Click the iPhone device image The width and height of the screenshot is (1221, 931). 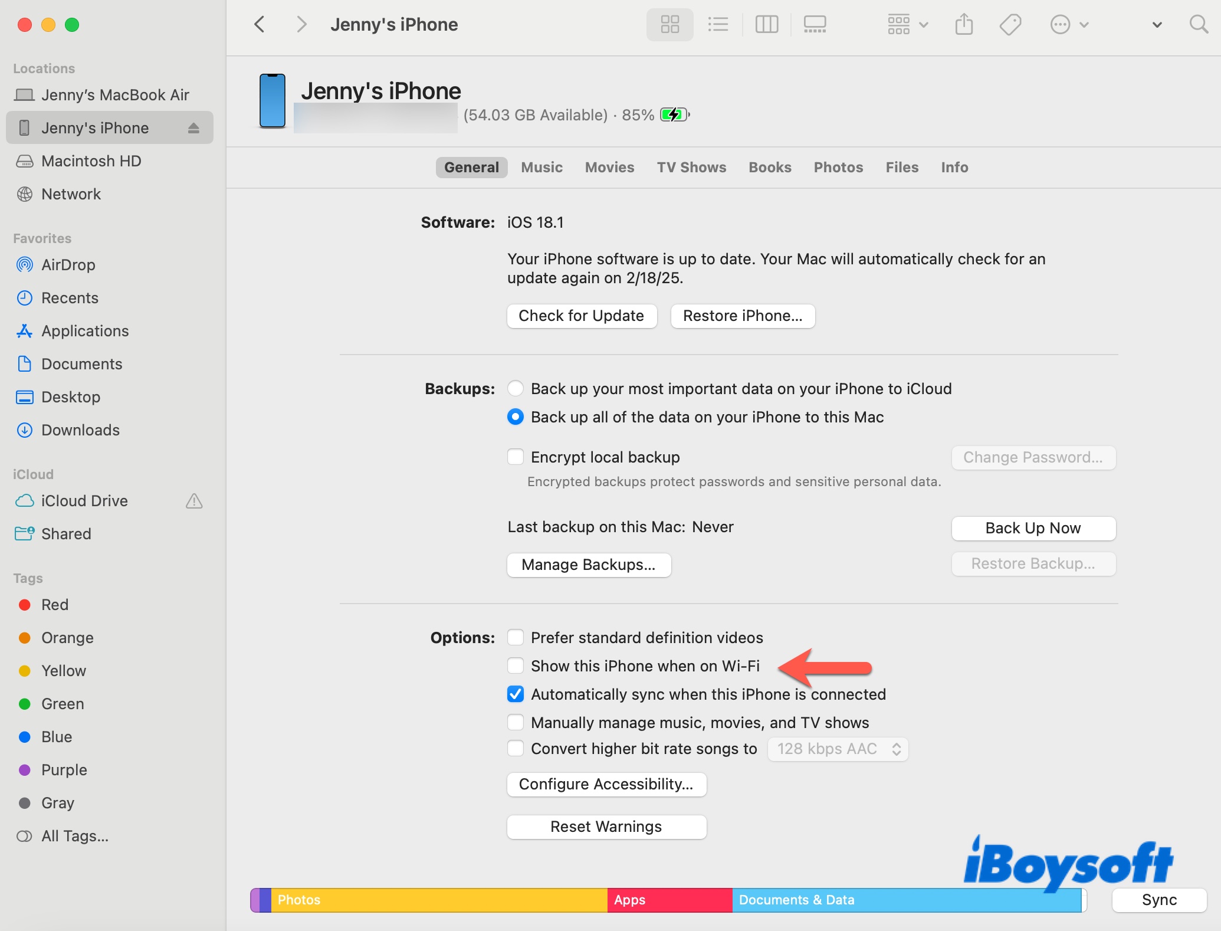tap(273, 101)
